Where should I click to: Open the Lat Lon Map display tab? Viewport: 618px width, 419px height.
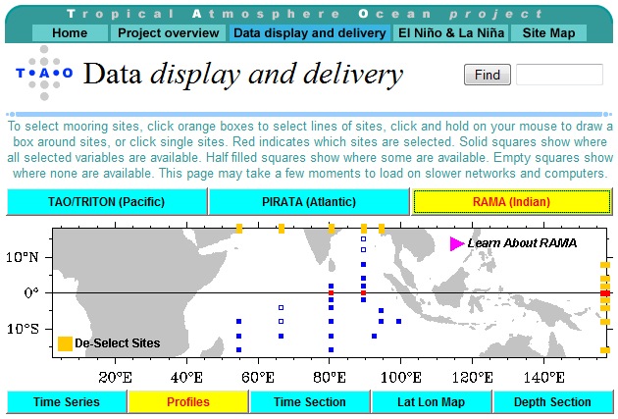(432, 402)
